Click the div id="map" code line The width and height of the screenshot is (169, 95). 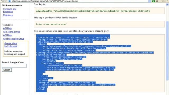pyautogui.click(x=78, y=85)
